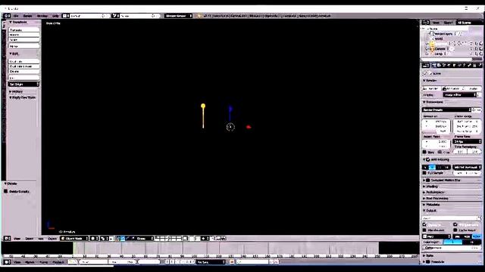The image size is (485, 272).
Task: Click the Start frame field
Action: coord(93,262)
